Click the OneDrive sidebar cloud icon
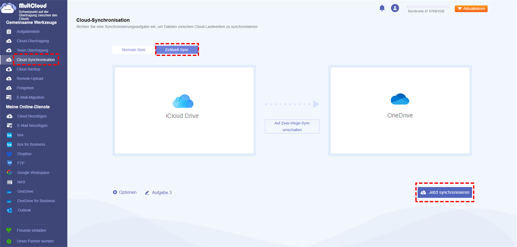The width and height of the screenshot is (517, 247). click(x=9, y=191)
